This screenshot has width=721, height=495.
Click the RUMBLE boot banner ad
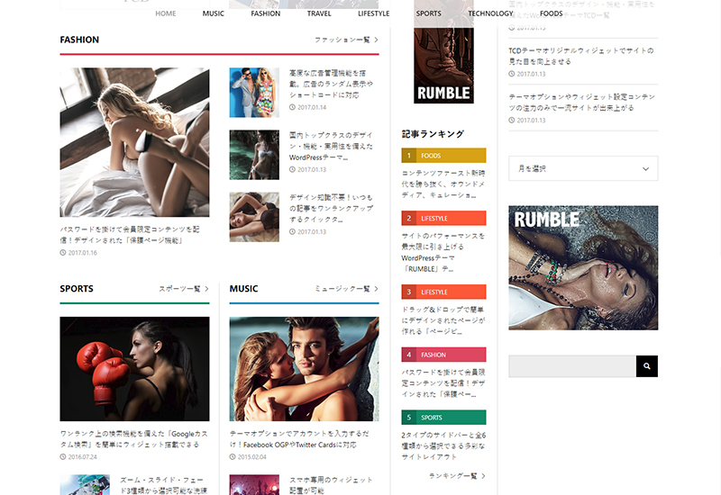[x=443, y=64]
